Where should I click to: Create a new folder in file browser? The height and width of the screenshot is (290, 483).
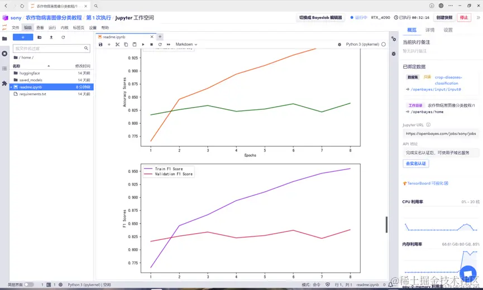click(x=40, y=37)
